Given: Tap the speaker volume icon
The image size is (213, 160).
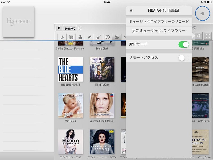Looking at the screenshot, I should point(202,13).
